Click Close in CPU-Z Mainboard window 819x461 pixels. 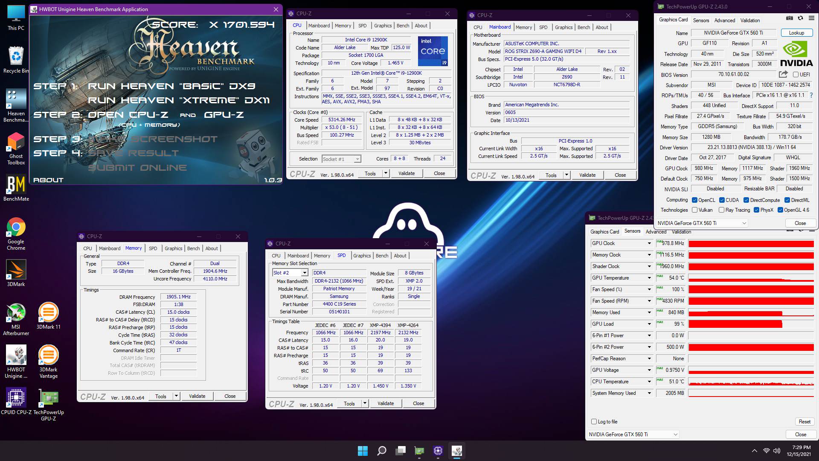pyautogui.click(x=620, y=175)
